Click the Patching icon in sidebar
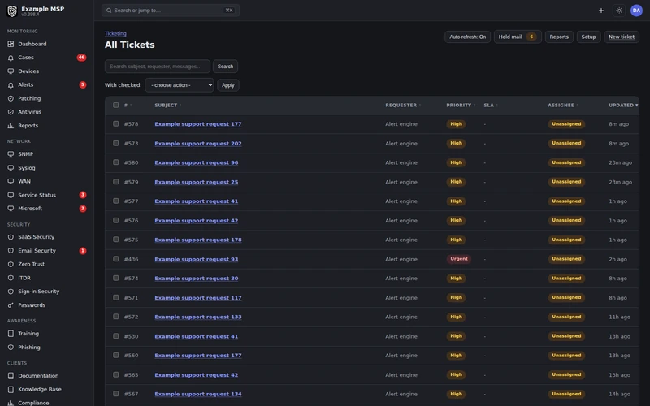 pyautogui.click(x=11, y=98)
